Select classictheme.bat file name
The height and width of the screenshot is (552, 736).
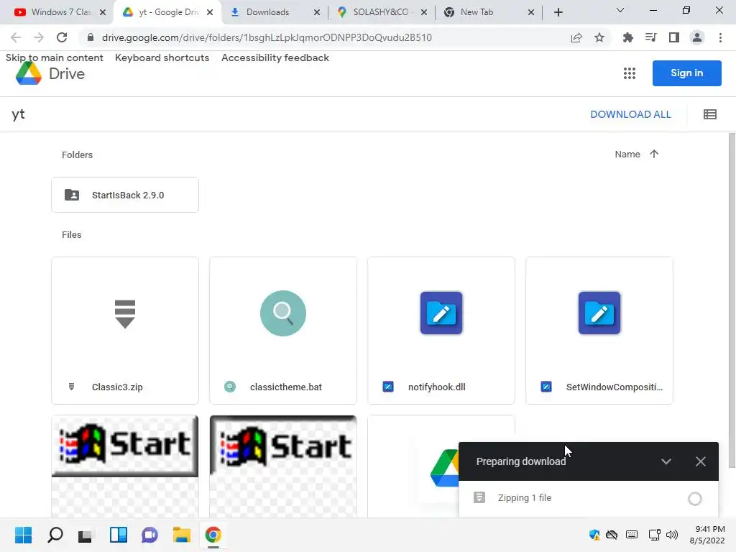pos(286,387)
